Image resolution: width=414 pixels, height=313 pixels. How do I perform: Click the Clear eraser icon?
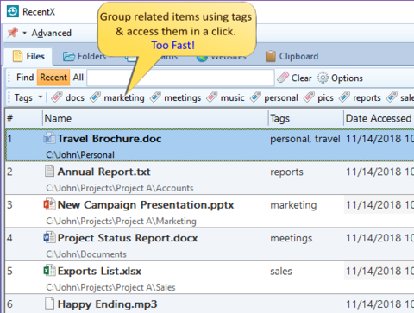[283, 78]
